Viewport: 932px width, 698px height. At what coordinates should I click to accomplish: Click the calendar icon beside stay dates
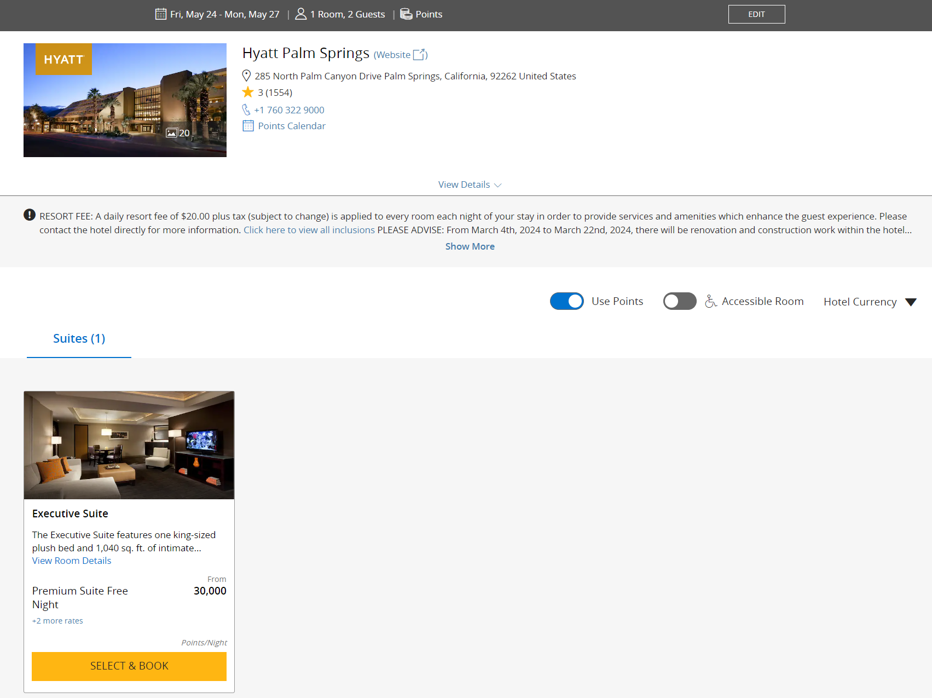point(160,14)
